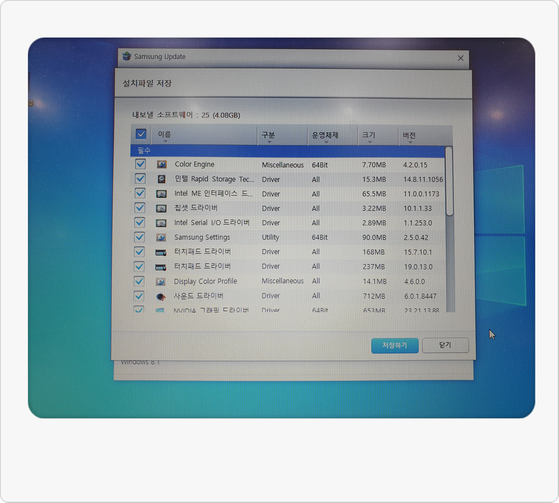Click the 칩셋 드라이버 row icon

[161, 208]
